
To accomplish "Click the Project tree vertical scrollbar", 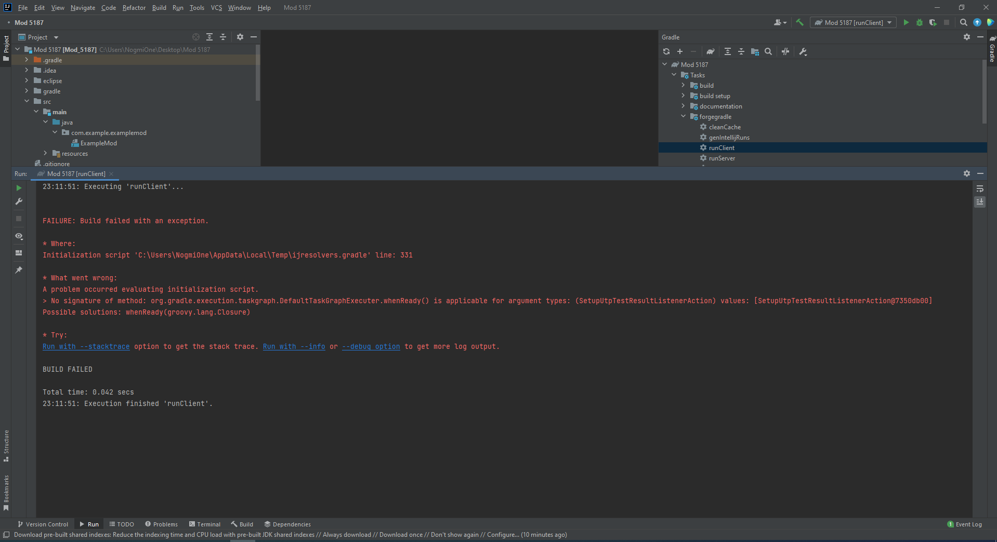I will (x=258, y=73).
